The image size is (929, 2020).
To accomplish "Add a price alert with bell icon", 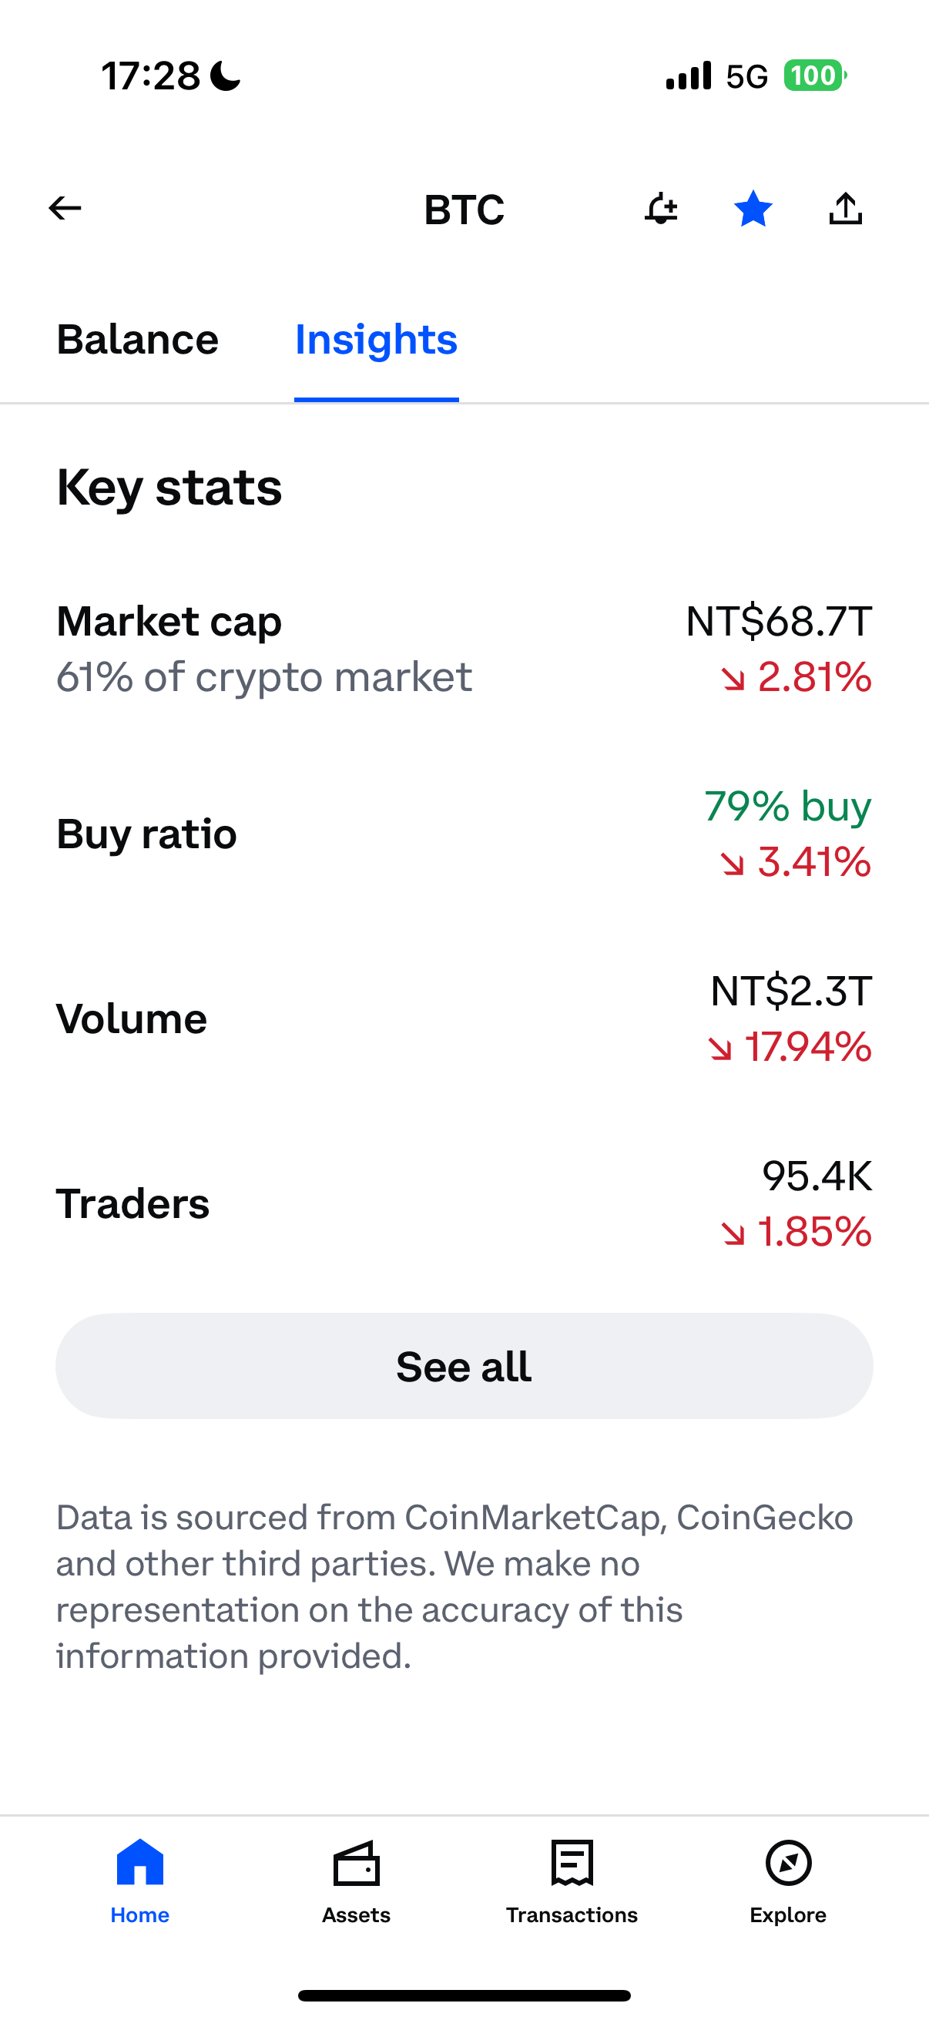I will click(x=661, y=209).
